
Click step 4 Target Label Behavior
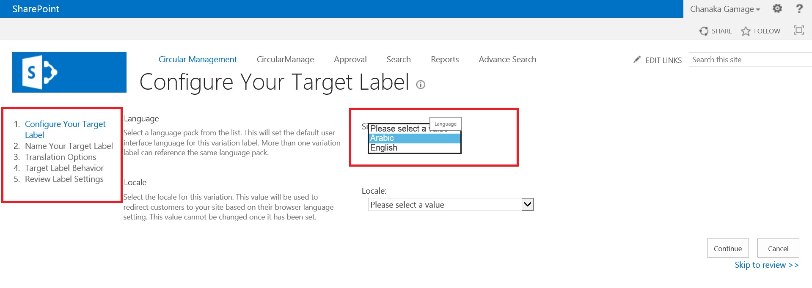64,168
